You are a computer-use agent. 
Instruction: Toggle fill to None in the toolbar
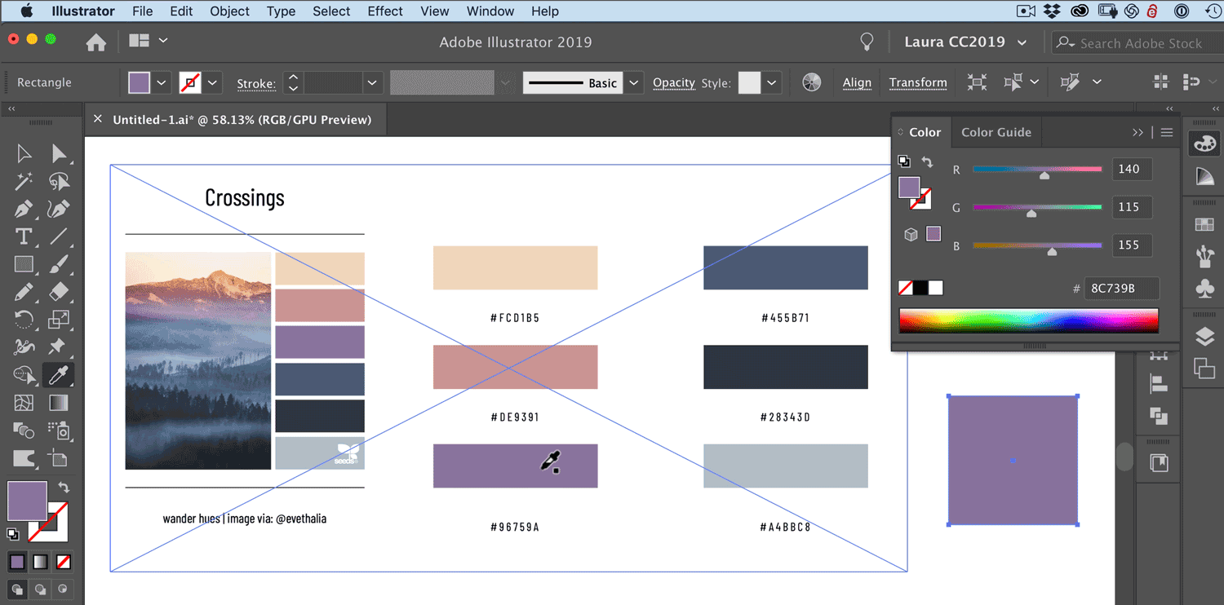(x=63, y=561)
